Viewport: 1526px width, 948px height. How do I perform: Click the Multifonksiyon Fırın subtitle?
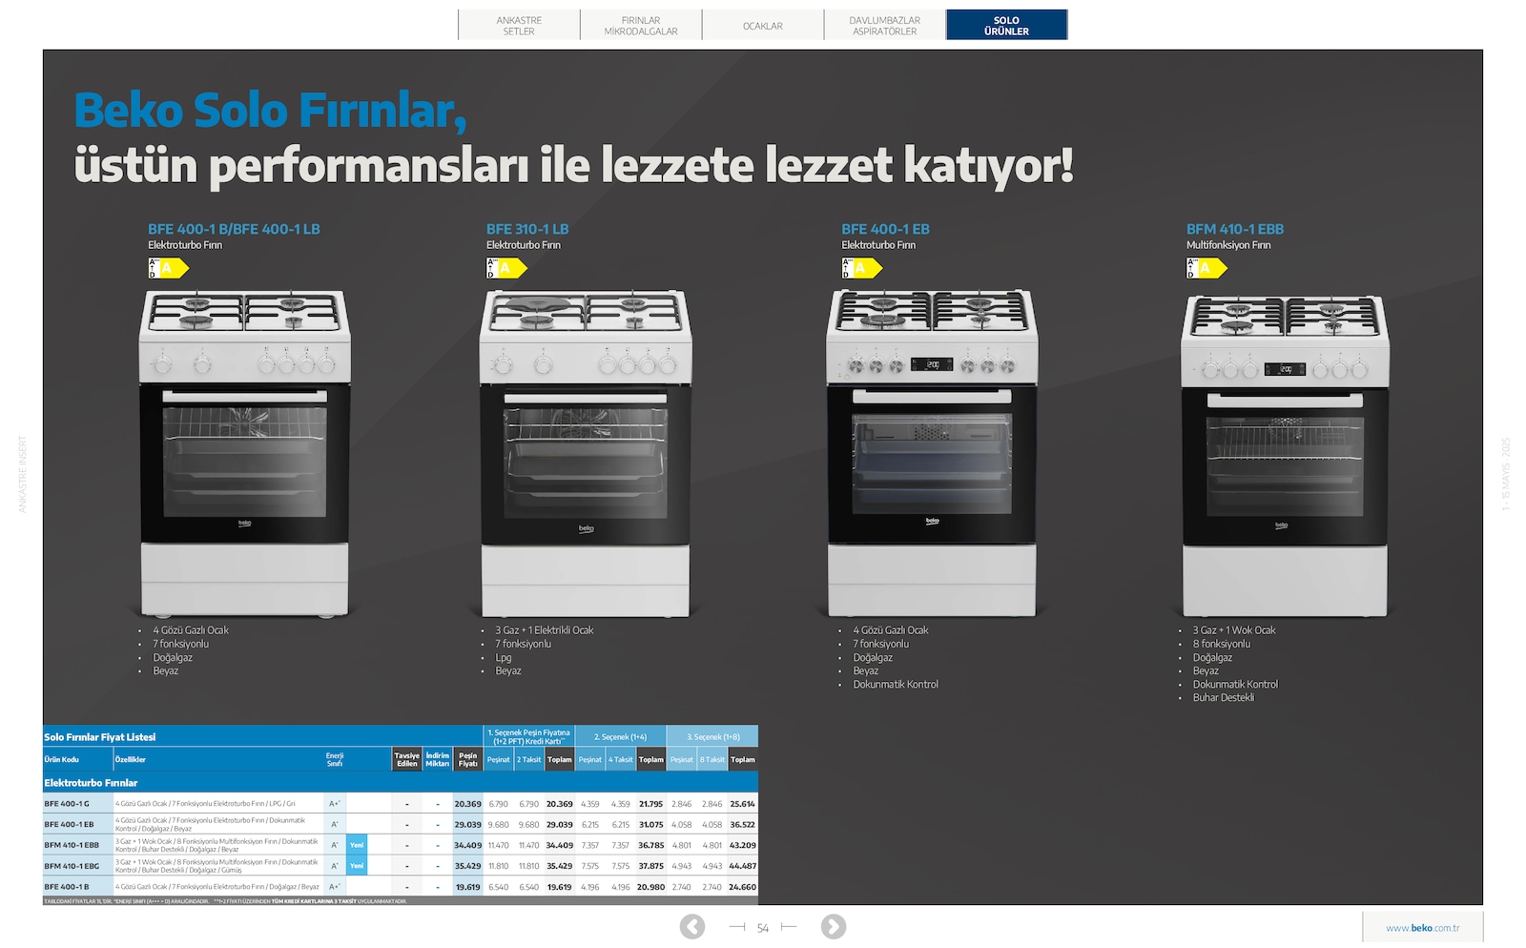[x=1228, y=245]
